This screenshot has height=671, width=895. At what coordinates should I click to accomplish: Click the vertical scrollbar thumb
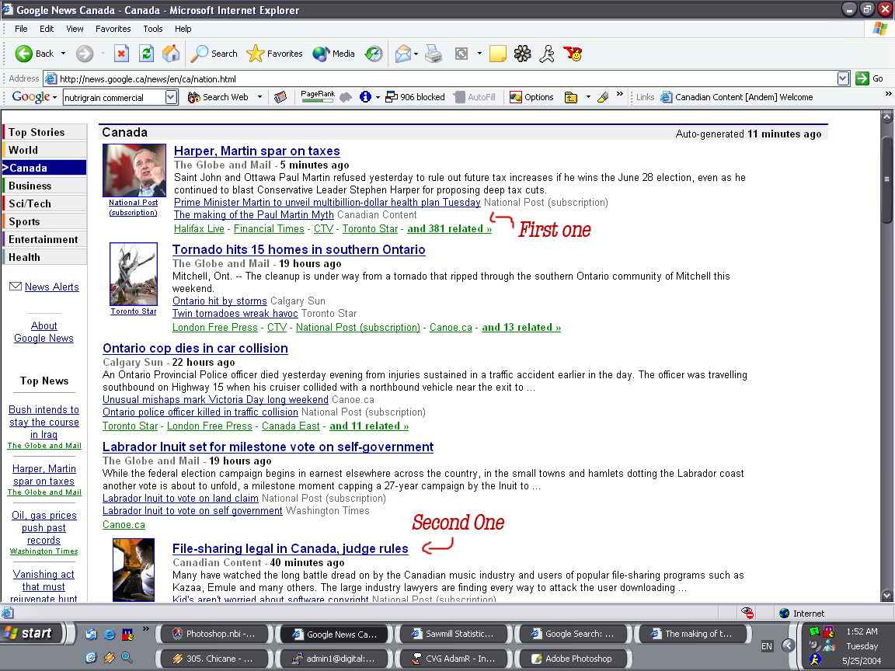[887, 179]
